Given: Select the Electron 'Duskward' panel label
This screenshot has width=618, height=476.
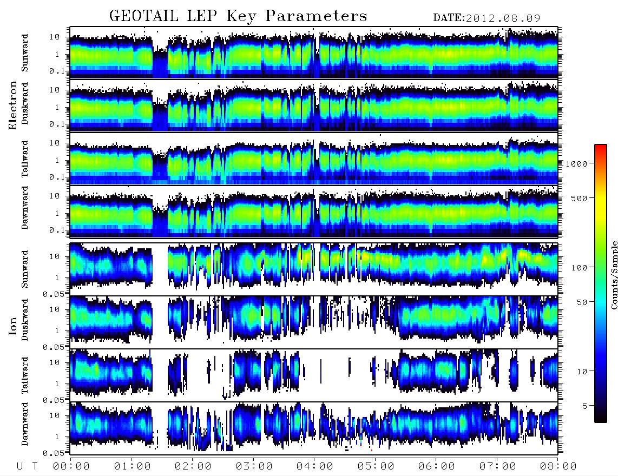Looking at the screenshot, I should (x=25, y=104).
